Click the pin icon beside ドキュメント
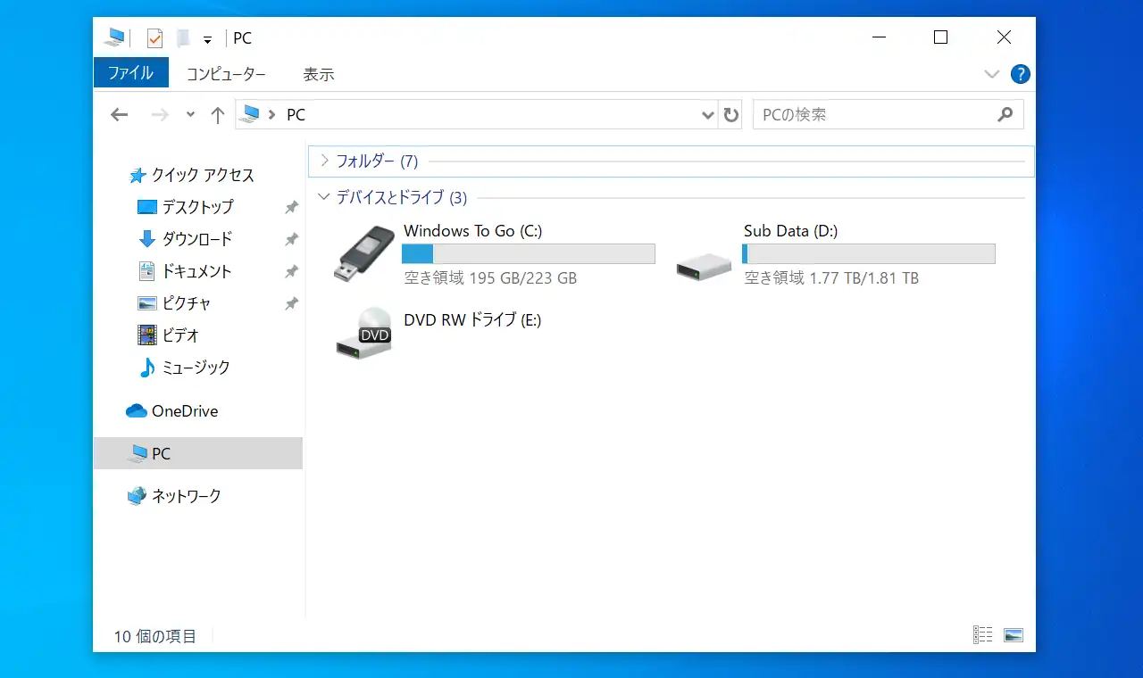The width and height of the screenshot is (1143, 678). pyautogui.click(x=291, y=271)
